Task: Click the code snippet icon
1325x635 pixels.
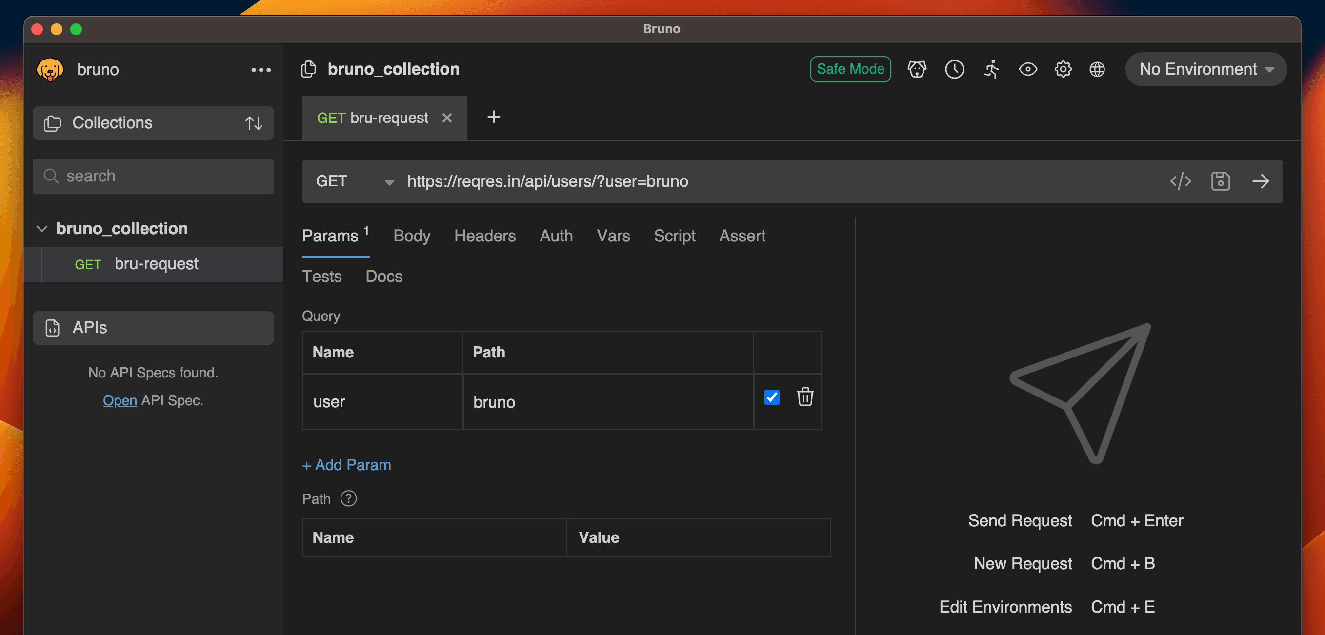Action: 1181,181
